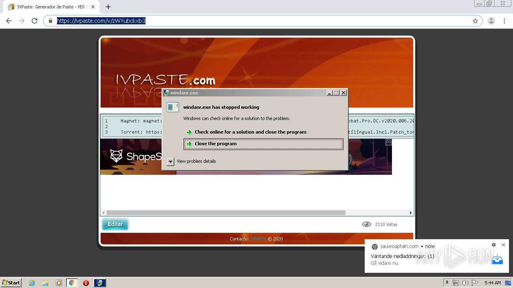Open the notification settings gear
The width and height of the screenshot is (513, 288).
click(x=494, y=245)
